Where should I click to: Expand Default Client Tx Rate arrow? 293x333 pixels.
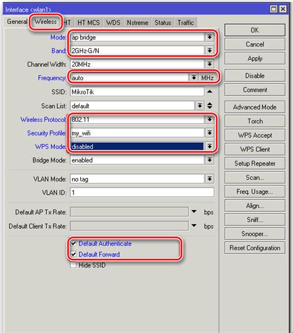coord(193,226)
